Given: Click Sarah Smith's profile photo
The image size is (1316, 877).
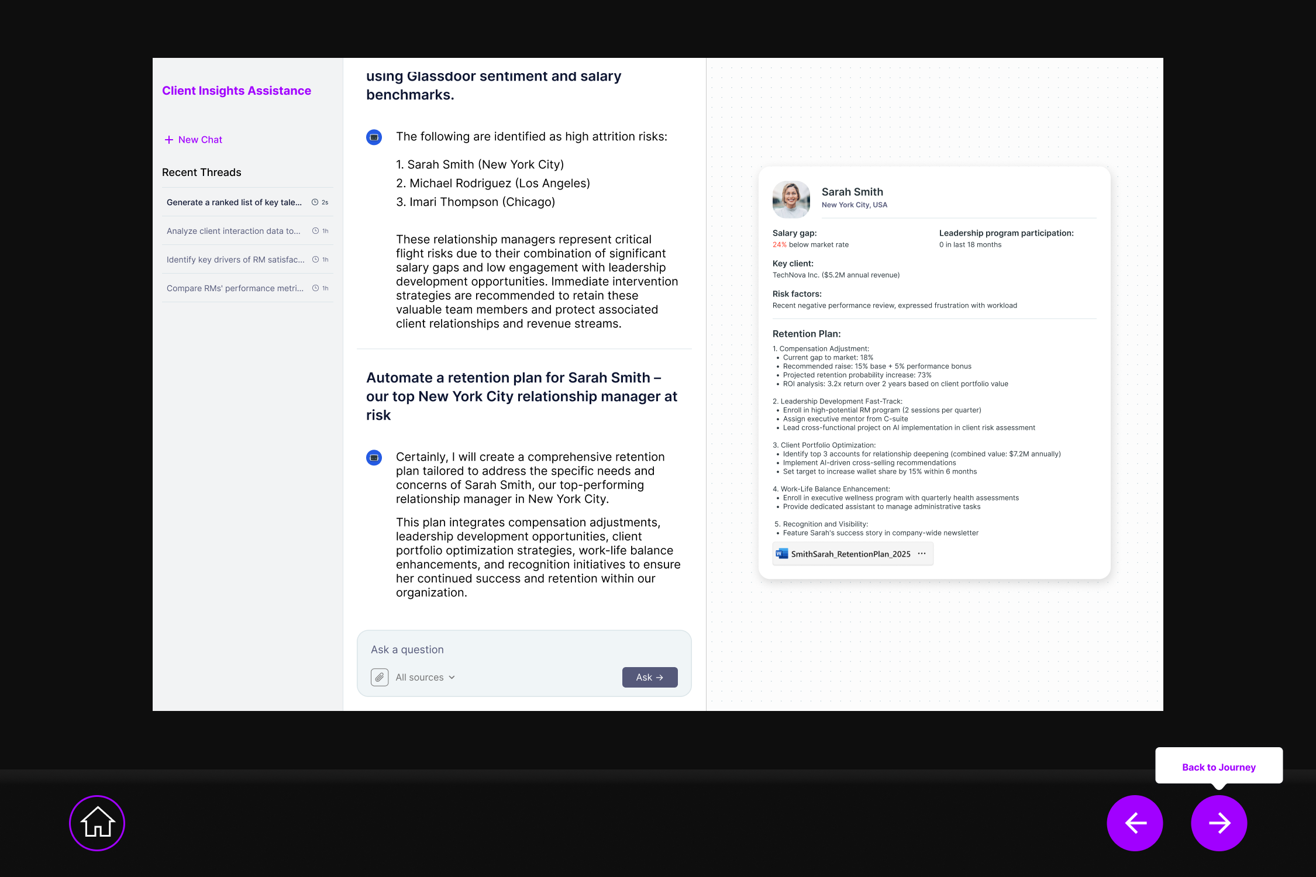Looking at the screenshot, I should click(x=791, y=199).
